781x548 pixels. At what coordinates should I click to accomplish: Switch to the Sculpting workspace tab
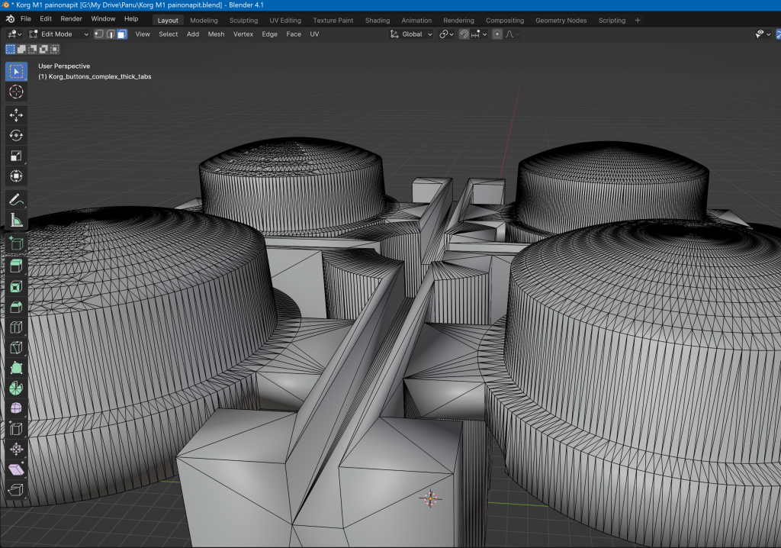click(243, 21)
